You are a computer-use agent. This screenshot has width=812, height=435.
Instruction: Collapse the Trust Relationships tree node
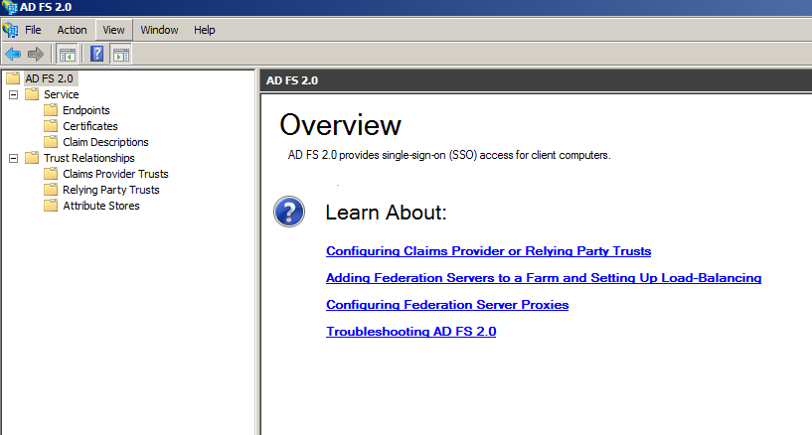click(x=14, y=158)
